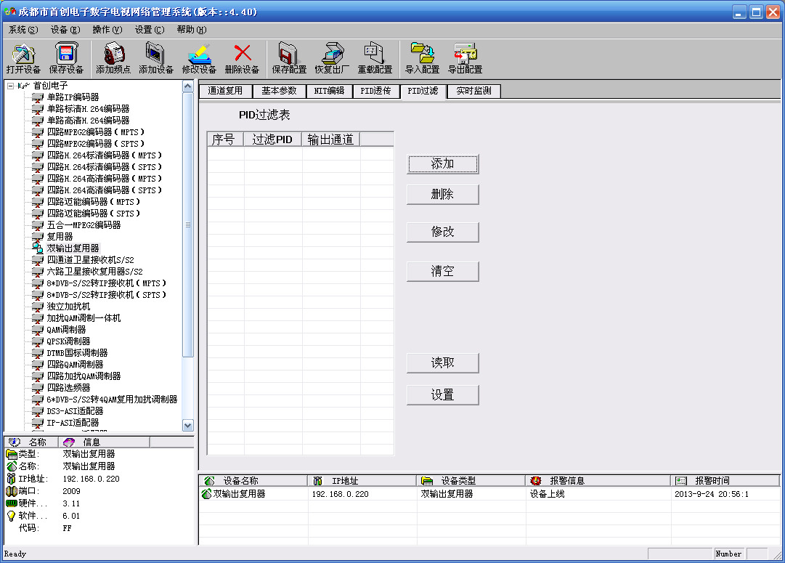Open the 操作(V) menu
Image resolution: width=785 pixels, height=563 pixels.
107,30
